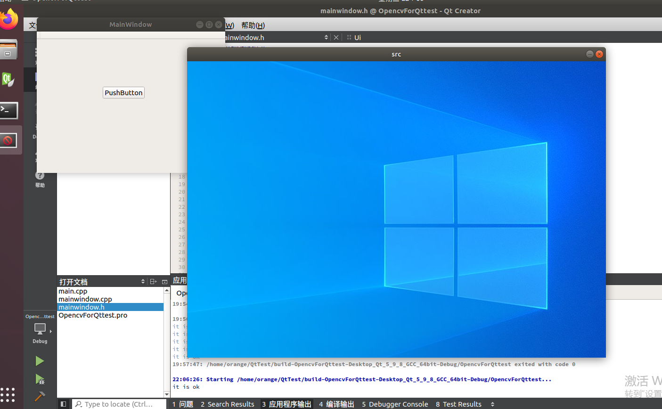
Task: Click the PushButton in MainWindow
Action: pos(123,93)
